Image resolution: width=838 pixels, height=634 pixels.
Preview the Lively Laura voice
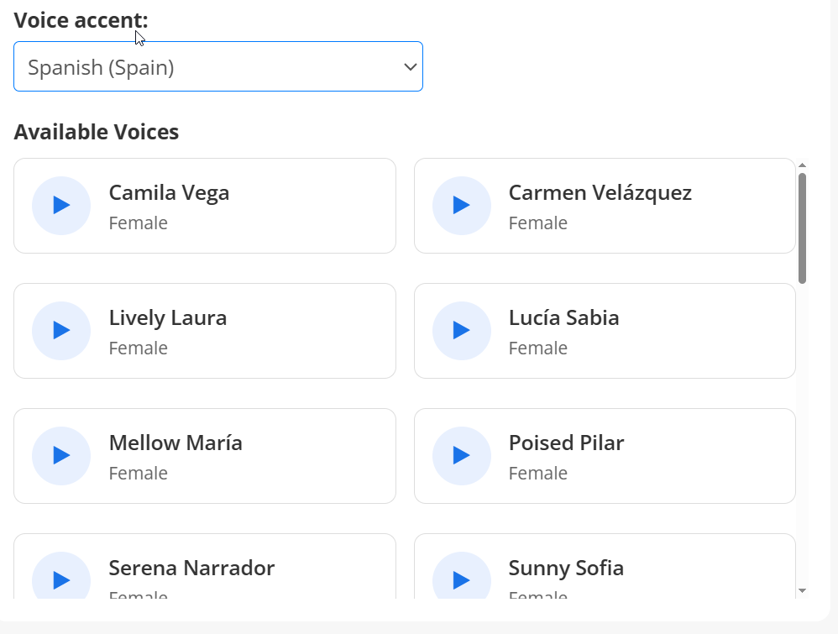pyautogui.click(x=61, y=331)
